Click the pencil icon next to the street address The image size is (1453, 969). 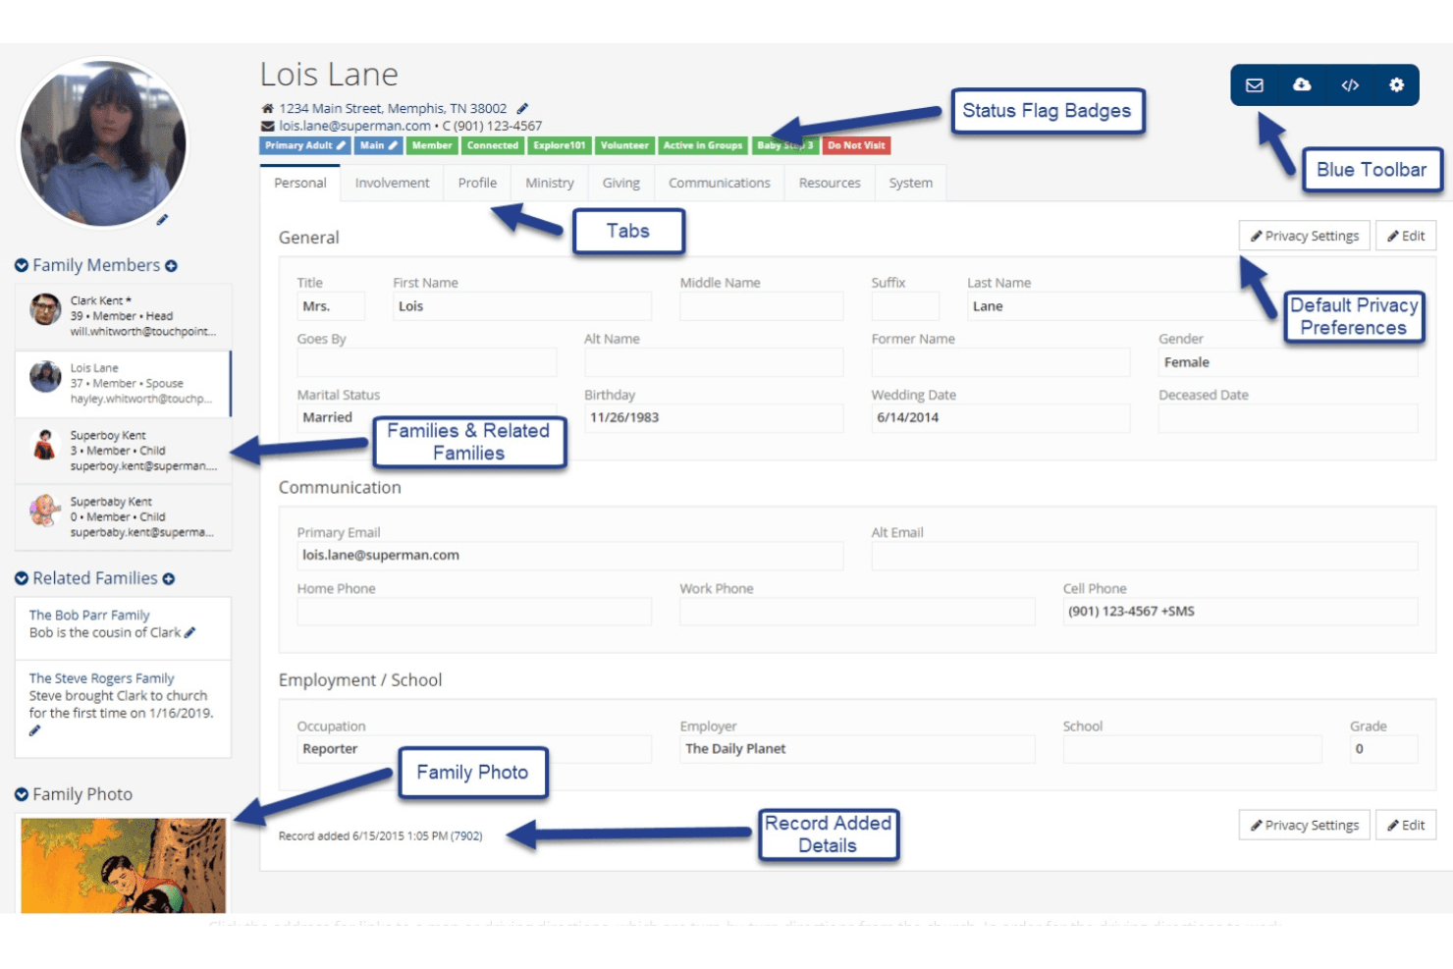522,109
